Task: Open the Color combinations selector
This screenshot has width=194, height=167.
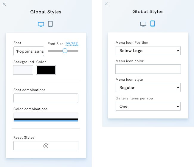Action: [46, 117]
